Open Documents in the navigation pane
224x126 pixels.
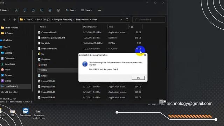point(8,58)
